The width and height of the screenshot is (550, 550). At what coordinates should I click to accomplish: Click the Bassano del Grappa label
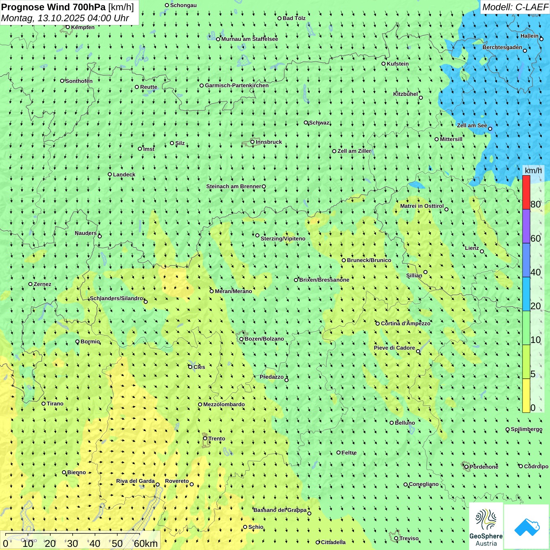tap(280, 510)
